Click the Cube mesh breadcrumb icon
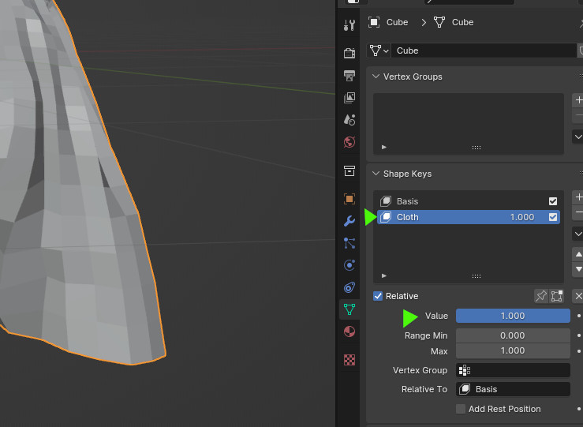583x427 pixels. pos(439,22)
